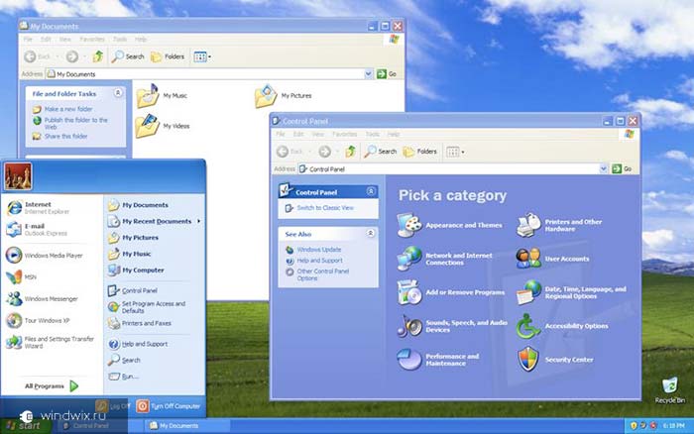The height and width of the screenshot is (434, 694).
Task: Select My Documents in Start menu
Action: tap(139, 205)
